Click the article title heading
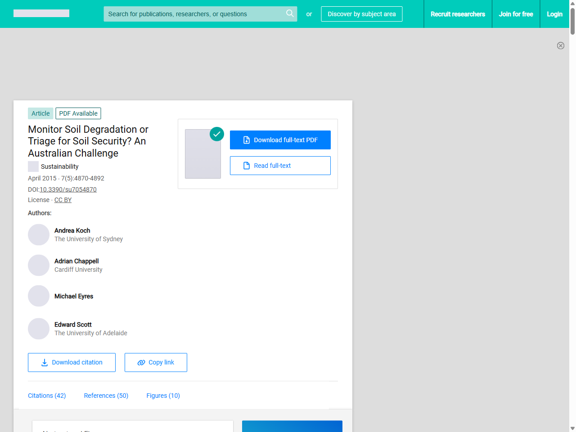 click(88, 141)
